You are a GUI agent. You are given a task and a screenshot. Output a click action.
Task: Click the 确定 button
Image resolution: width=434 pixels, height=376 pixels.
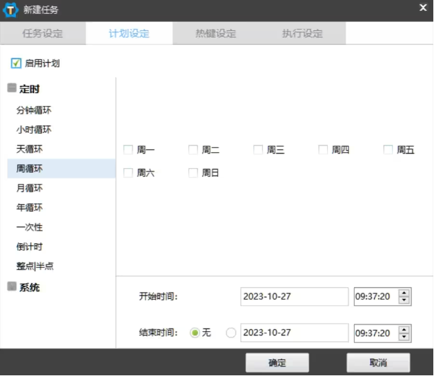tap(276, 363)
